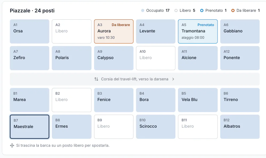
Task: Click the 'Occupato 17' legend text
Action: [x=158, y=11]
